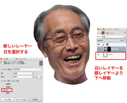Click the キャンセル(C) cancel button
Screen dimensions: 127x103
[x=21, y=100]
